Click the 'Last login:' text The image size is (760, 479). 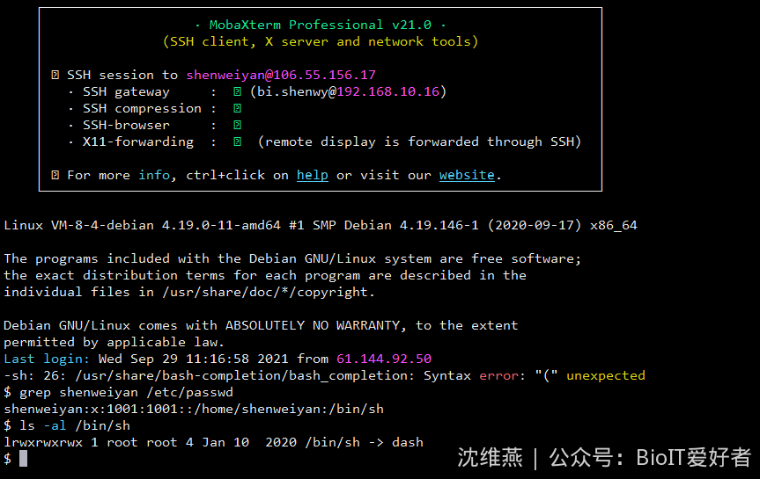pos(47,359)
